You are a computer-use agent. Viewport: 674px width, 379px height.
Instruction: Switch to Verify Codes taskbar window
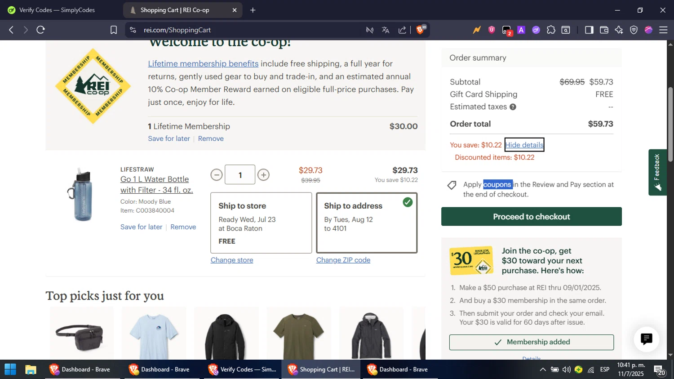(x=242, y=370)
